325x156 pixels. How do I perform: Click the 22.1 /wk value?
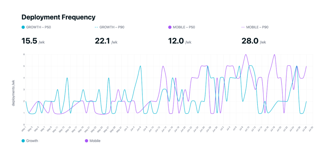(106, 41)
